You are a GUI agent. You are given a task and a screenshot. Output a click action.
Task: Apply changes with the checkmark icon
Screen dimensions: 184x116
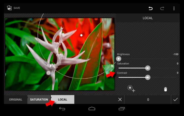175,99
